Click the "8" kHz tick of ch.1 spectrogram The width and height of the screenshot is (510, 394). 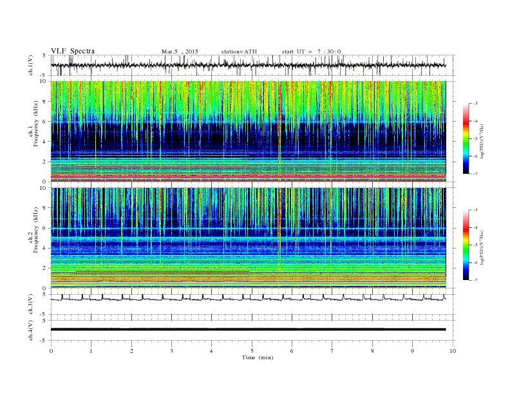click(x=44, y=102)
